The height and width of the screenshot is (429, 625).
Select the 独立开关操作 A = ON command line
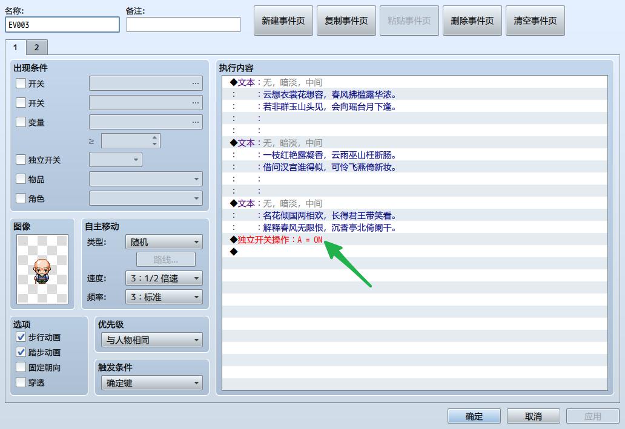[414, 240]
